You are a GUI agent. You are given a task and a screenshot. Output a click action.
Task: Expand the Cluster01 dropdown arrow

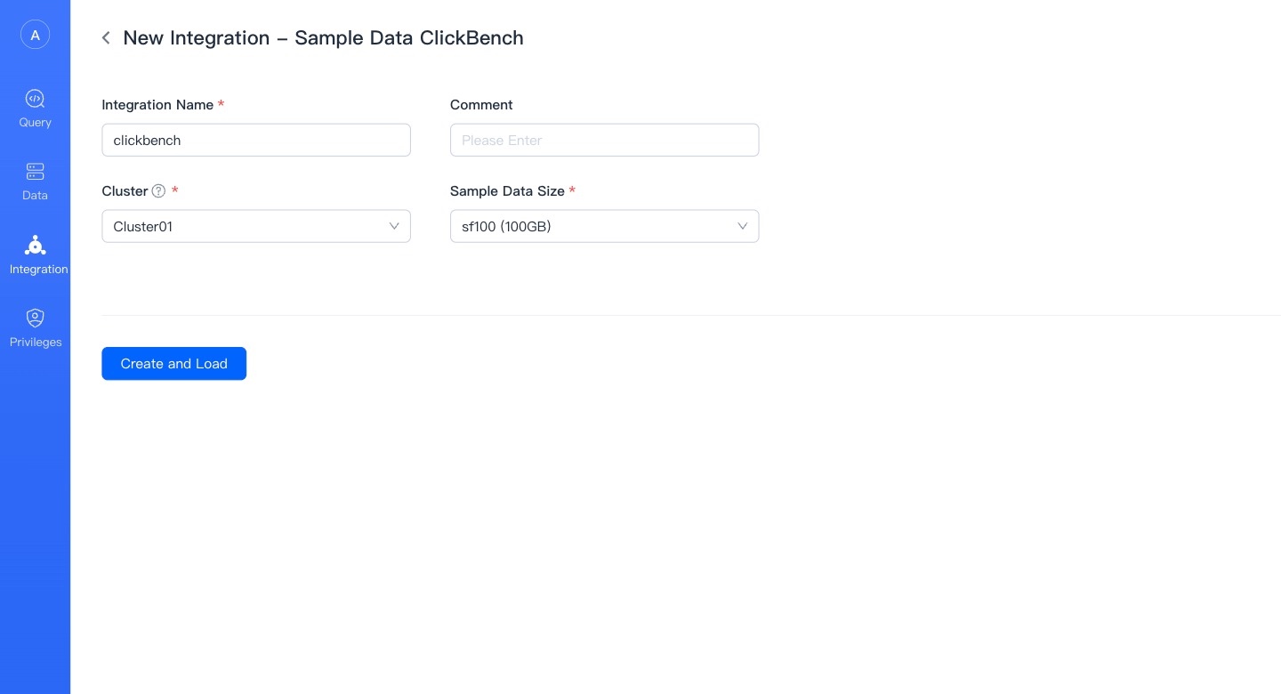[394, 226]
